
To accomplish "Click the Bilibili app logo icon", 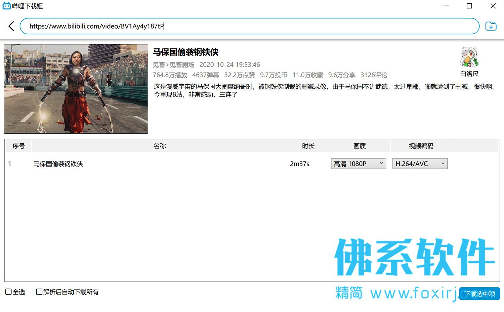I will click(x=6, y=6).
